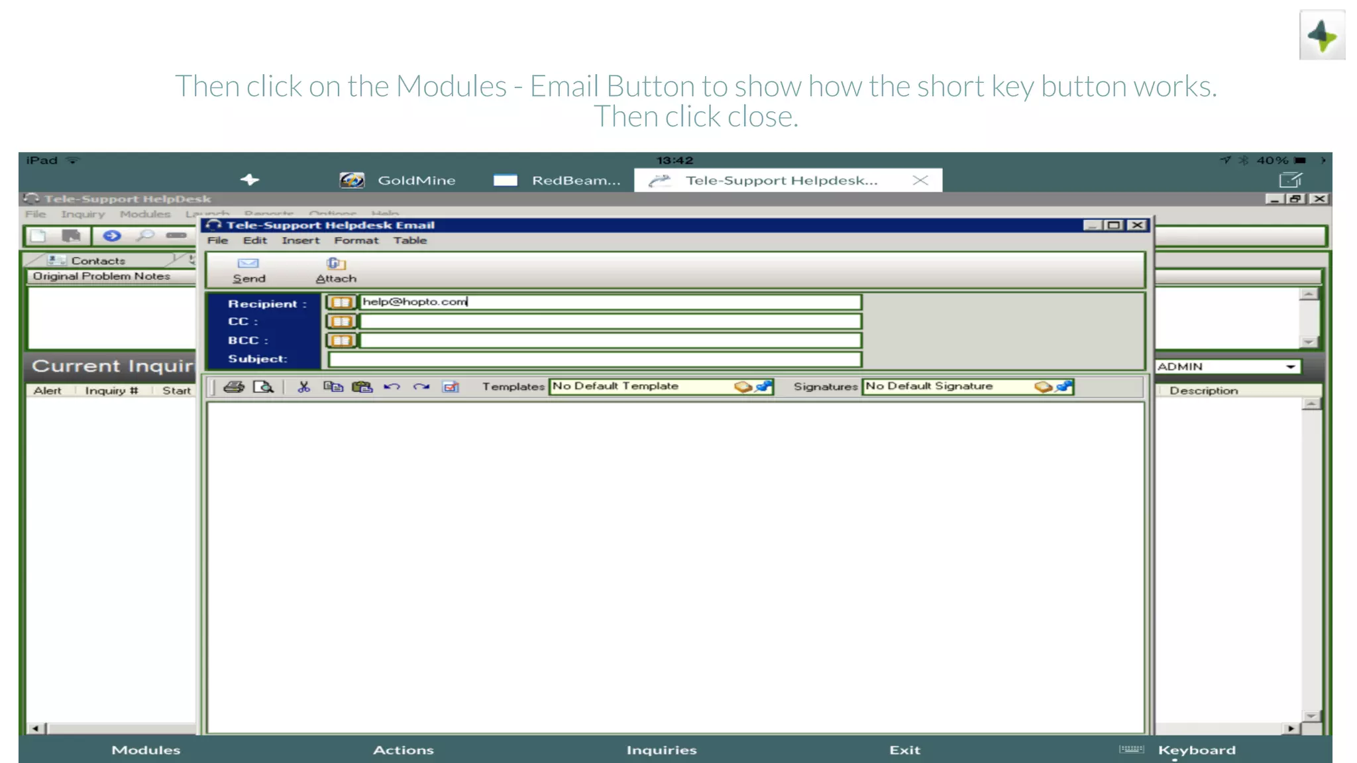Select the Contacts tab
The height and width of the screenshot is (763, 1357).
click(x=97, y=261)
